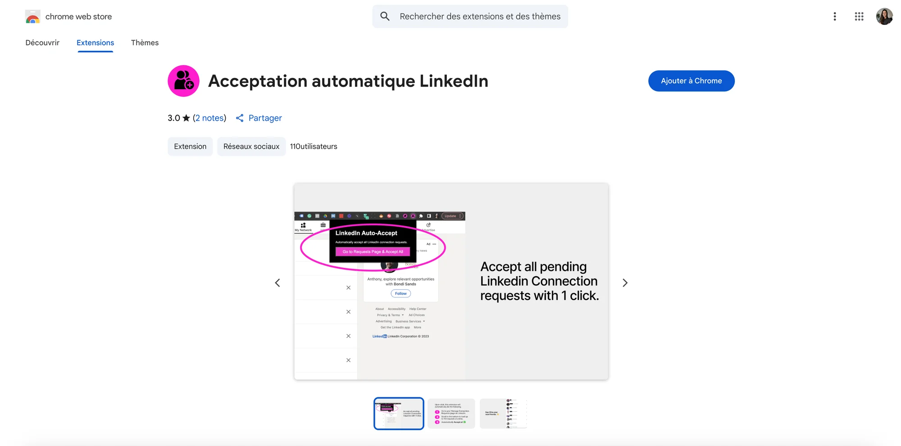Select the first screenshot thumbnail
This screenshot has height=446, width=901.
tap(399, 414)
